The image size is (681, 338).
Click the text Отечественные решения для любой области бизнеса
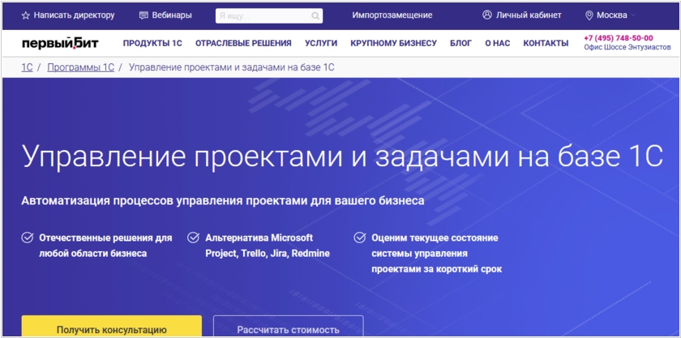(105, 246)
